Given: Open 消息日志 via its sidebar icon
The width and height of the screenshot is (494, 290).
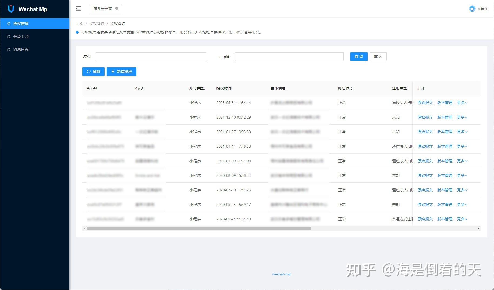Looking at the screenshot, I should click(8, 49).
